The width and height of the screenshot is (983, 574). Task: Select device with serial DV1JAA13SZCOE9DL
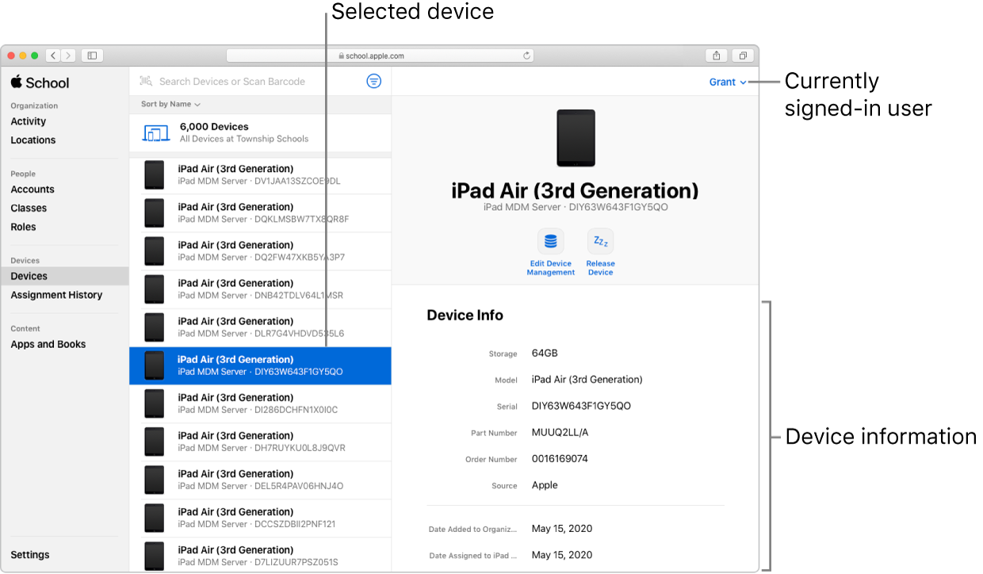(260, 174)
